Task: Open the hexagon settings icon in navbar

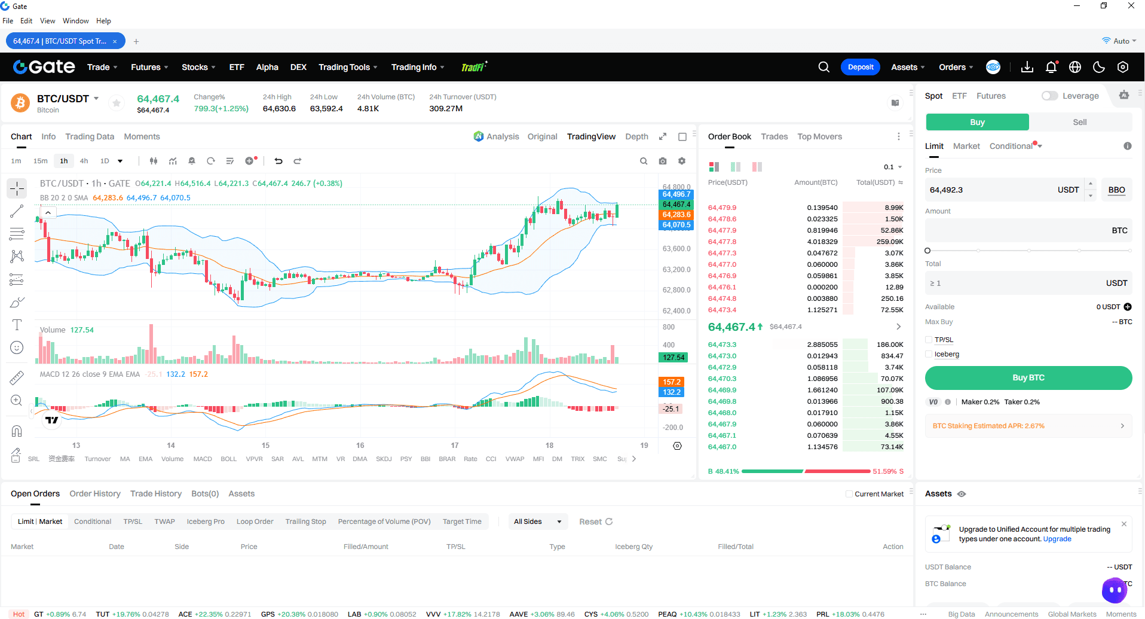Action: 1123,67
